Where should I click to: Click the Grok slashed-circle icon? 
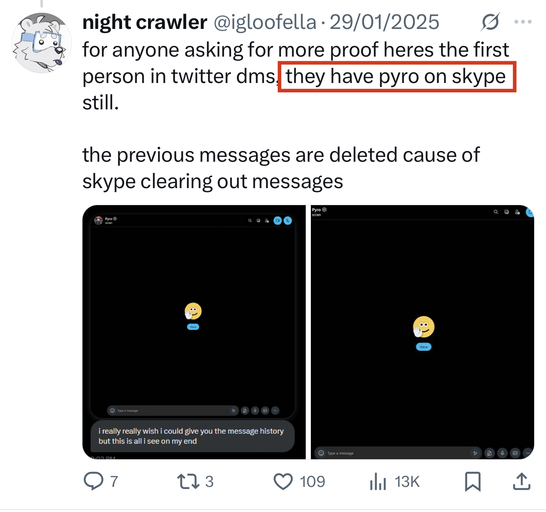[x=490, y=22]
